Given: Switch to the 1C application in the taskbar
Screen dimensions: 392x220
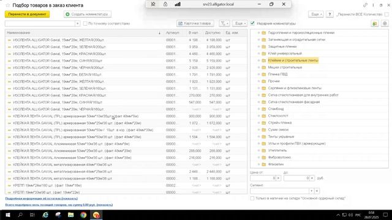Looking at the screenshot, I should pos(96,215).
